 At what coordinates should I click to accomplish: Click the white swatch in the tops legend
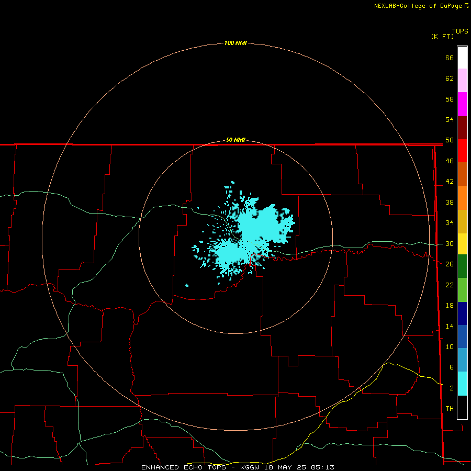[462, 58]
